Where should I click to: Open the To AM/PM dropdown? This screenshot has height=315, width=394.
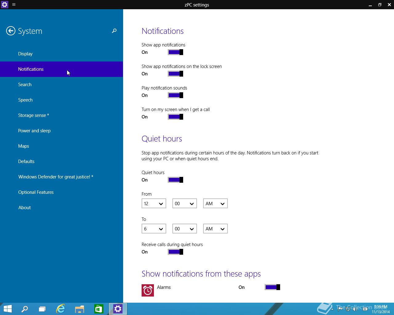(x=215, y=229)
